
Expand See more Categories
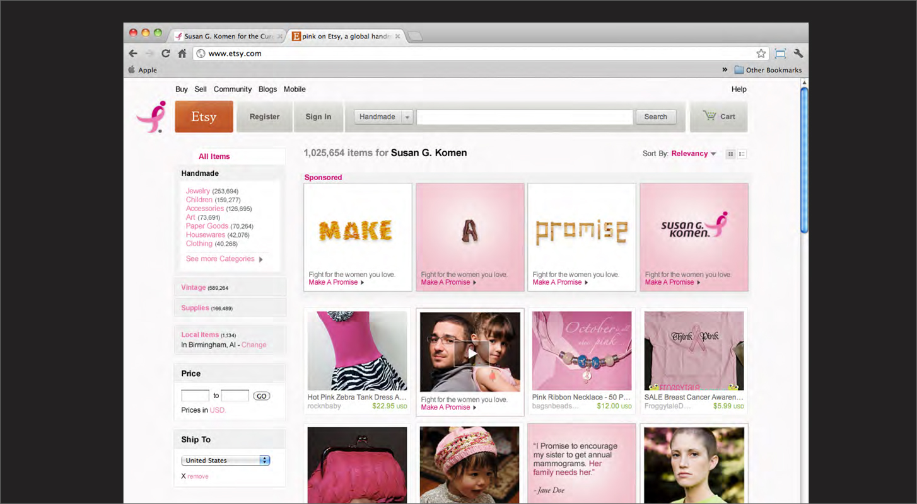tap(225, 259)
